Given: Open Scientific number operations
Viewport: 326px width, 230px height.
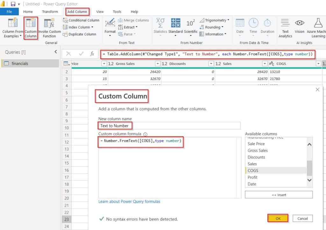Looking at the screenshot, I should (191, 27).
